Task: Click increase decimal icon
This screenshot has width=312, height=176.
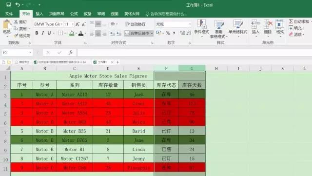Action: (182, 33)
